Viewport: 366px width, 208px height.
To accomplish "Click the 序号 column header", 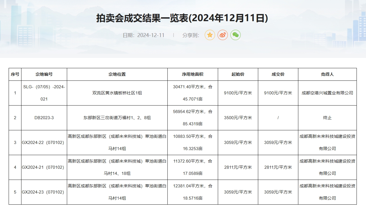I will 15,74.
